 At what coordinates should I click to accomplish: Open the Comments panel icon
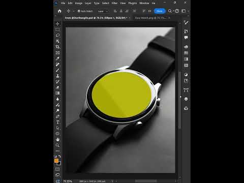tap(186, 38)
